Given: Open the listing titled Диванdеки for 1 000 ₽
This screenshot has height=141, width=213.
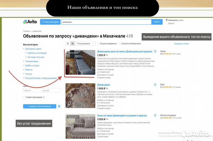Looking at the screenshot, I should point(104,85).
